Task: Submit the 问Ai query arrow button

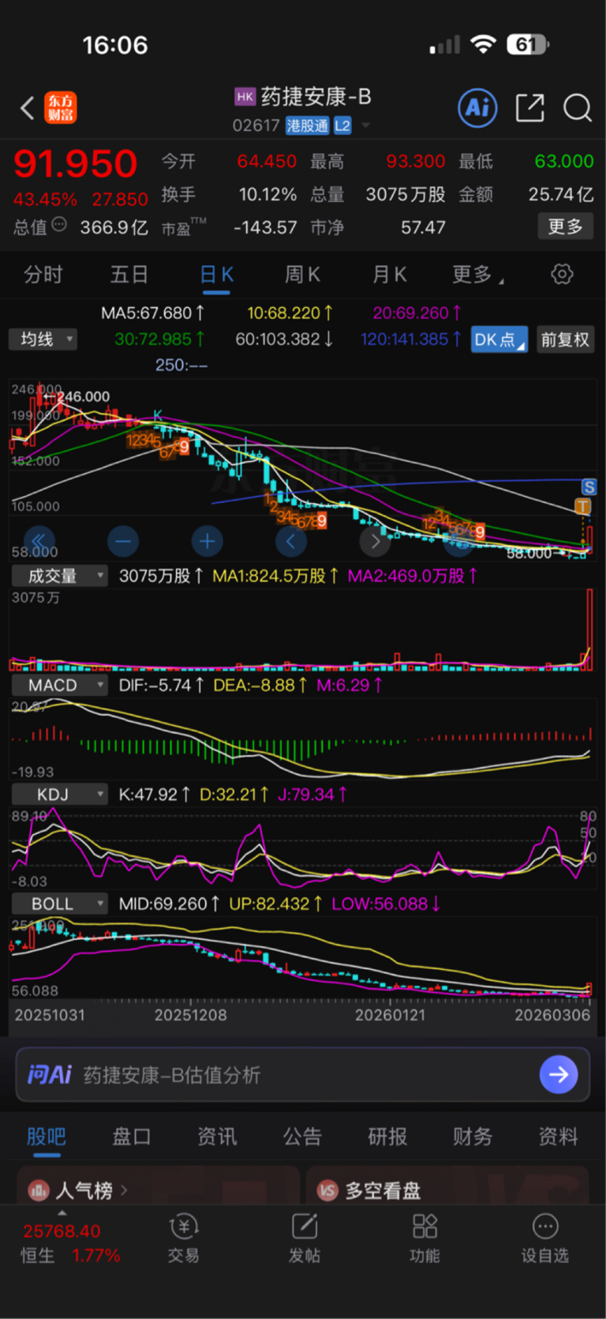Action: [559, 1074]
